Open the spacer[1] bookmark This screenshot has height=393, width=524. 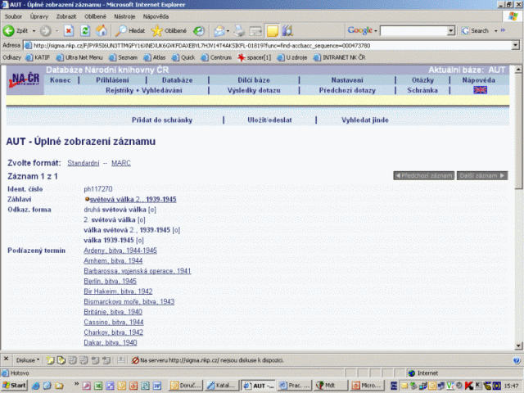pos(255,57)
